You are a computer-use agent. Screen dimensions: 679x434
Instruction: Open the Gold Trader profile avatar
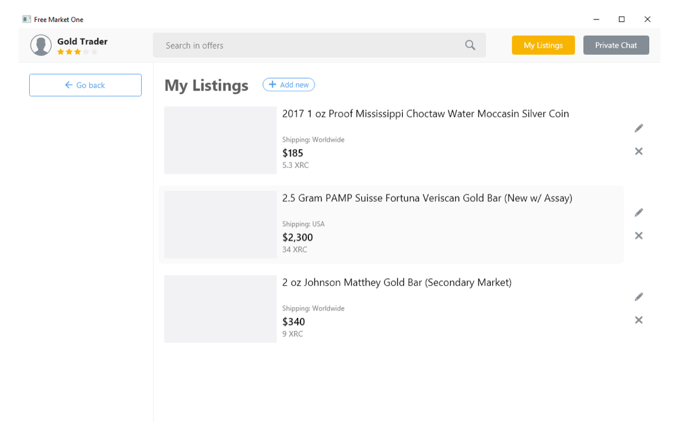coord(41,45)
